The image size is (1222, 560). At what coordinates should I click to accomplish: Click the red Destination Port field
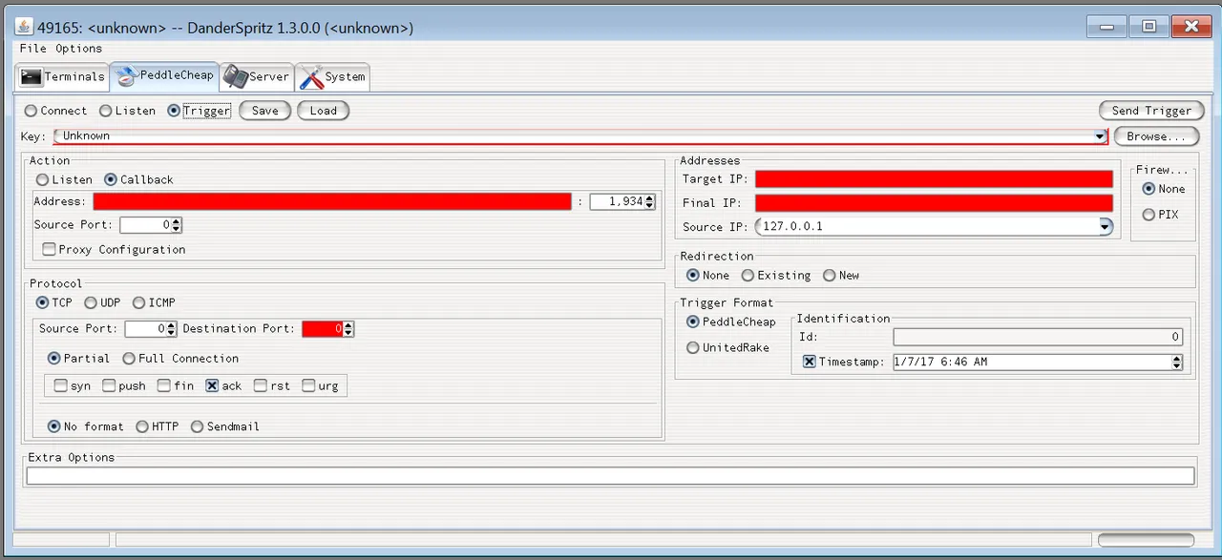tap(323, 328)
